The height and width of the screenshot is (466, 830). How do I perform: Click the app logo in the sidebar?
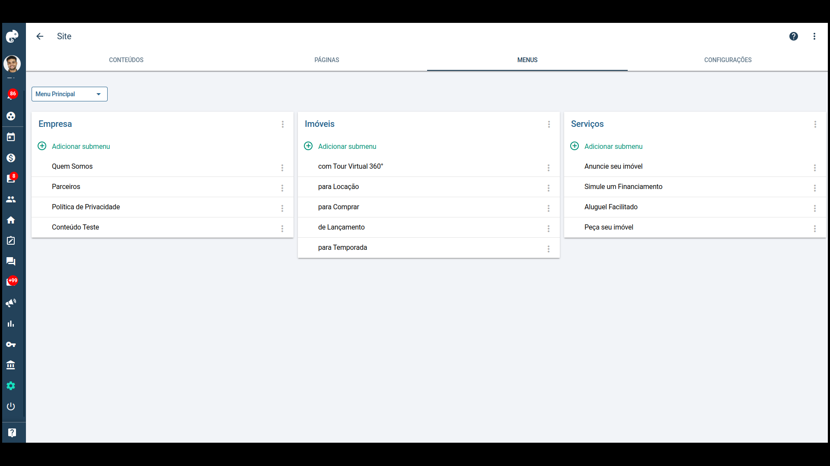click(12, 36)
